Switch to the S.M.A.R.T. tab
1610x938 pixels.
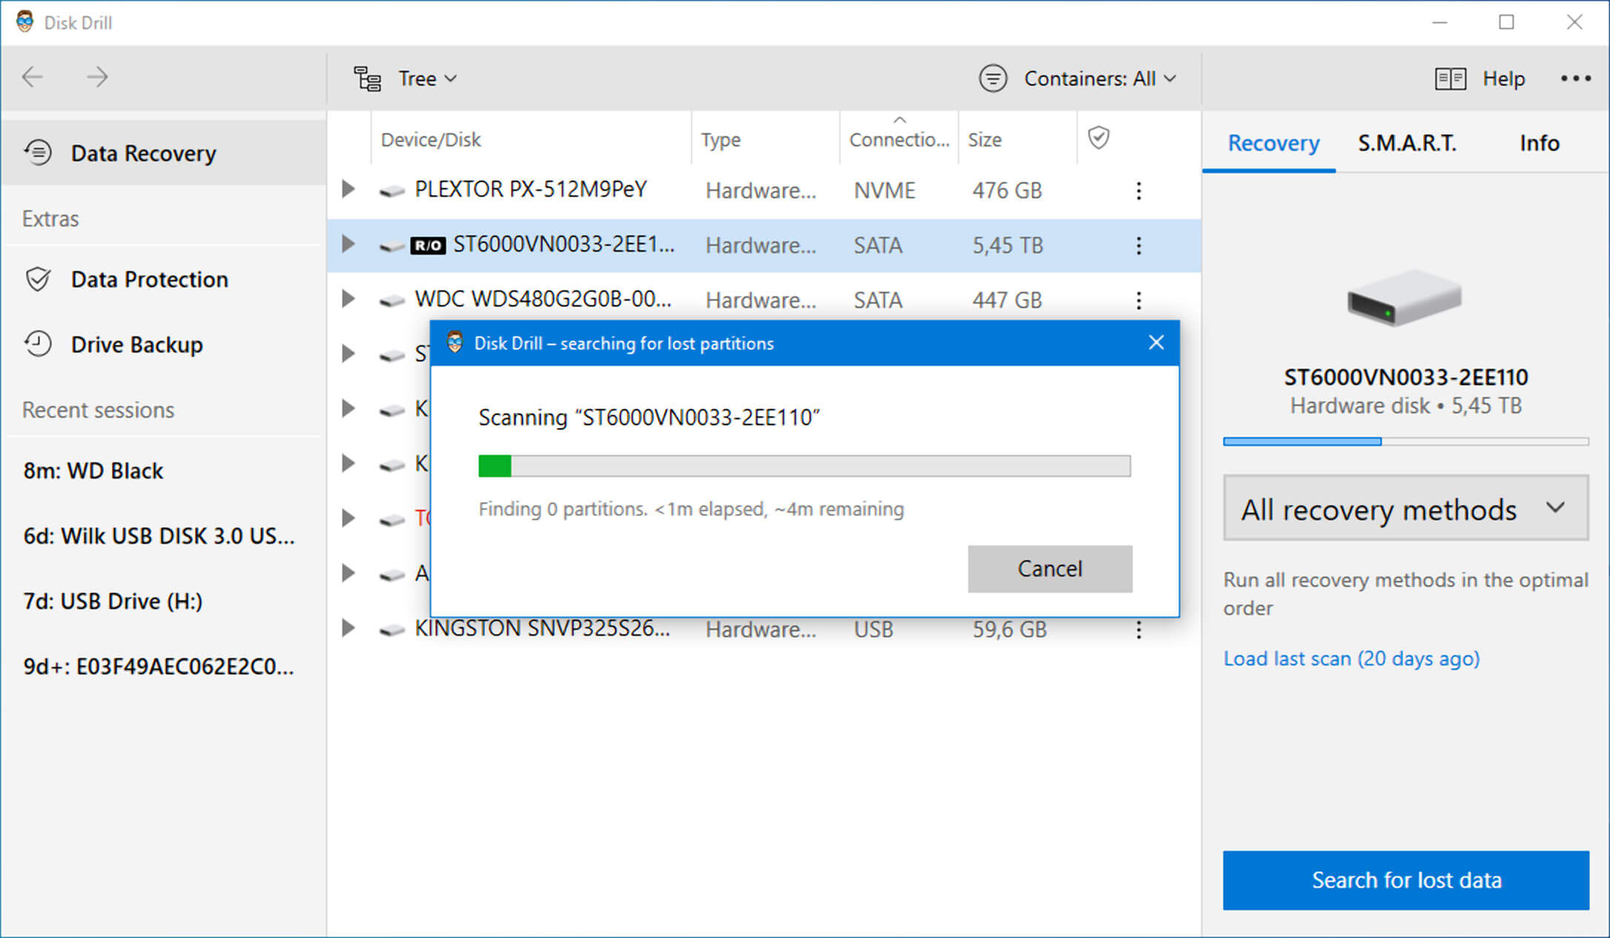[x=1407, y=142]
